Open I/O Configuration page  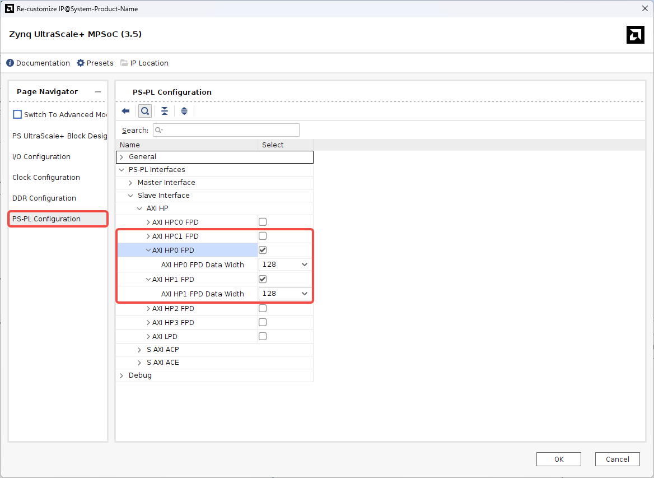(41, 157)
